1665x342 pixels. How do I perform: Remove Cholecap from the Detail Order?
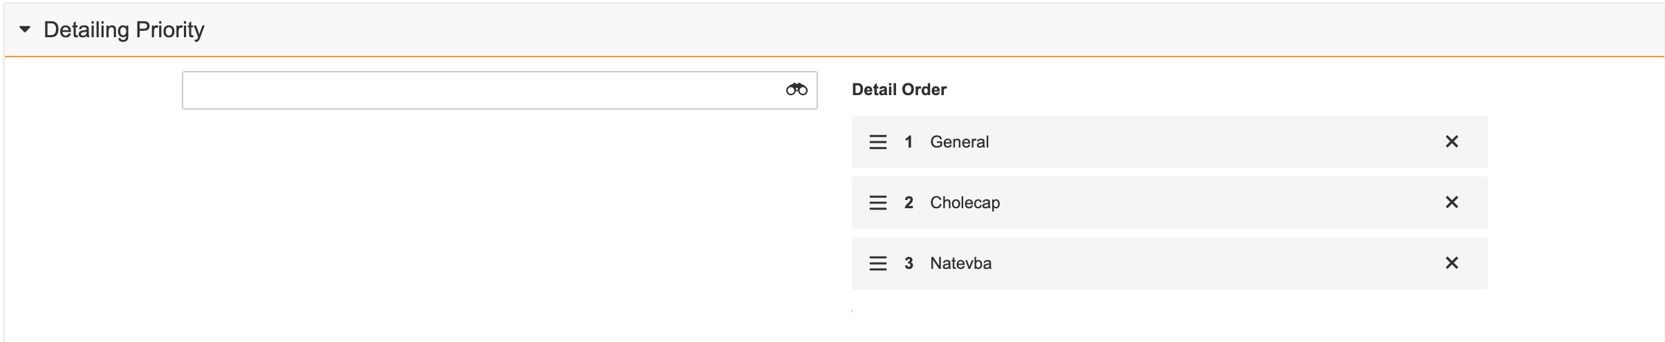[x=1452, y=203]
